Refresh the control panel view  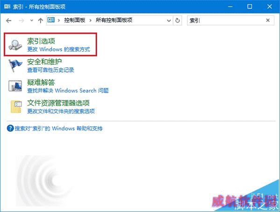177,20
